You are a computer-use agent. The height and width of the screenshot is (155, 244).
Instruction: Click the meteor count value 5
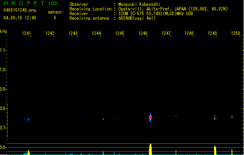click(x=55, y=18)
